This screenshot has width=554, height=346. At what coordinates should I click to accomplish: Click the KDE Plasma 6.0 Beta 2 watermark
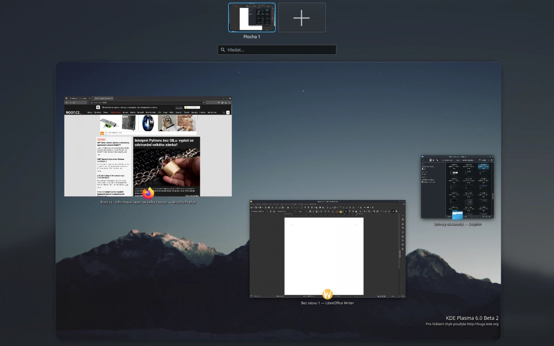click(472, 318)
